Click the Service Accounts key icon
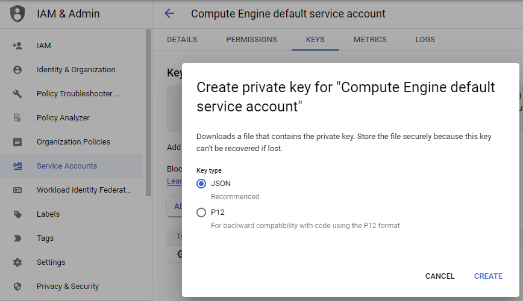 point(17,166)
